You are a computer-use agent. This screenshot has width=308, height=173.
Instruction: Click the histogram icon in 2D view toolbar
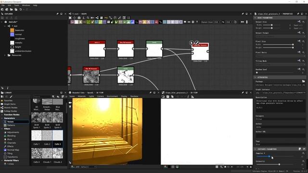tap(192, 97)
